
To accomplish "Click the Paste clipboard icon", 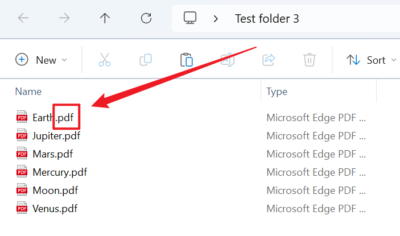I will (187, 60).
